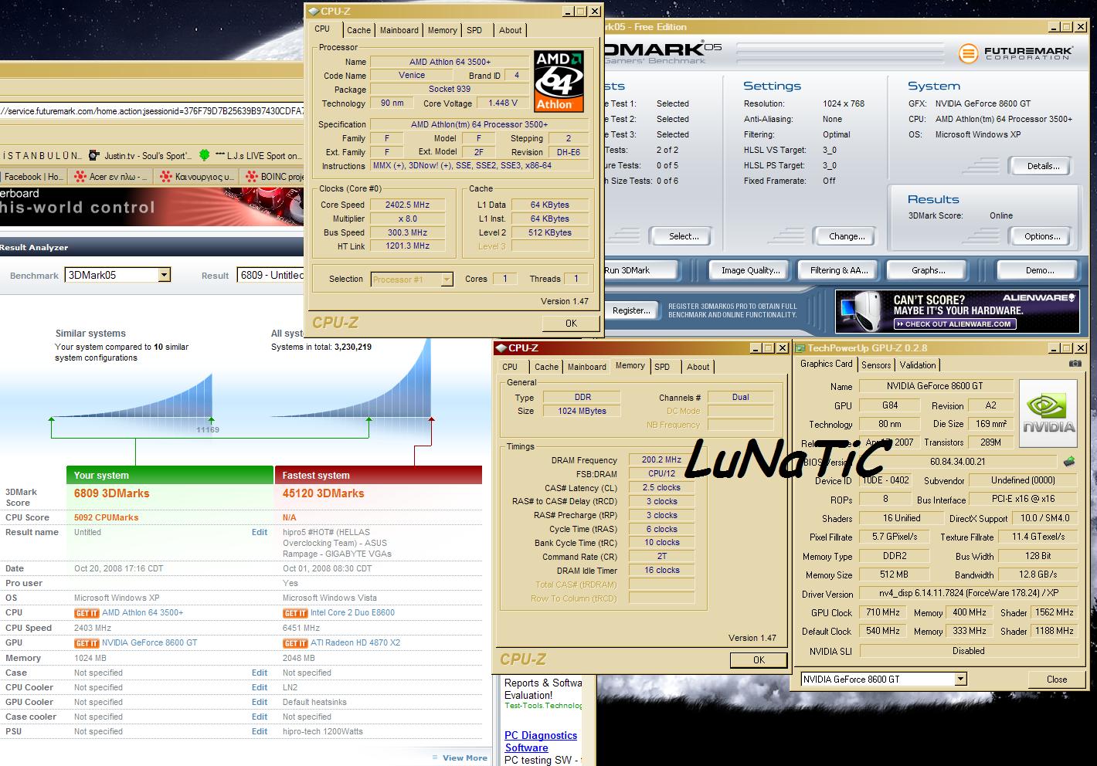Open the Validation tab in GPU-Z

click(918, 365)
